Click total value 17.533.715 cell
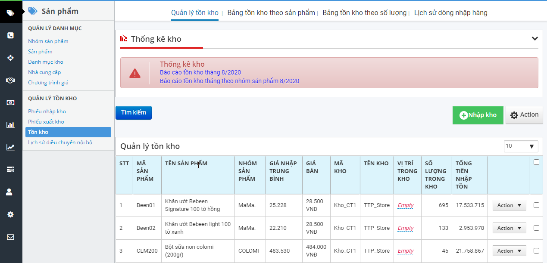The height and width of the screenshot is (263, 547). pos(470,205)
